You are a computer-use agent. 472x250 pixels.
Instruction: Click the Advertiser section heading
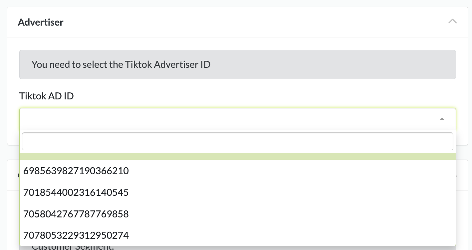(41, 22)
